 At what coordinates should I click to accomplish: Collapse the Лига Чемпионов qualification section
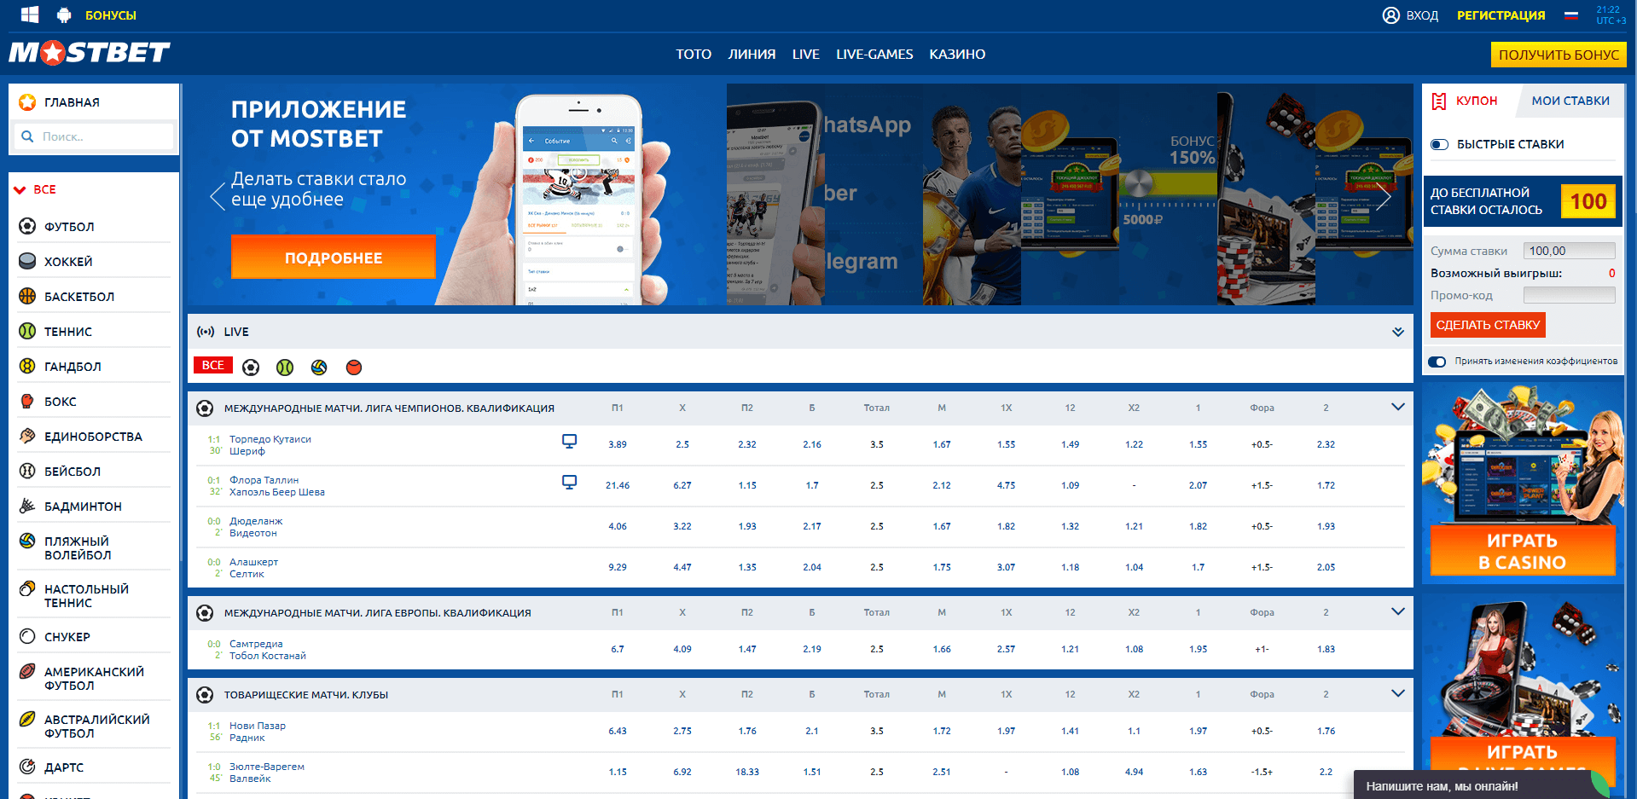point(1398,407)
